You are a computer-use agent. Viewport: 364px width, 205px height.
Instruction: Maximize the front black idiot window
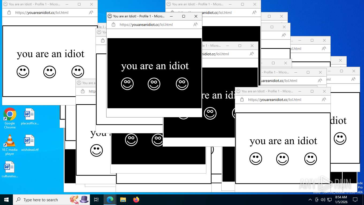pos(184,16)
